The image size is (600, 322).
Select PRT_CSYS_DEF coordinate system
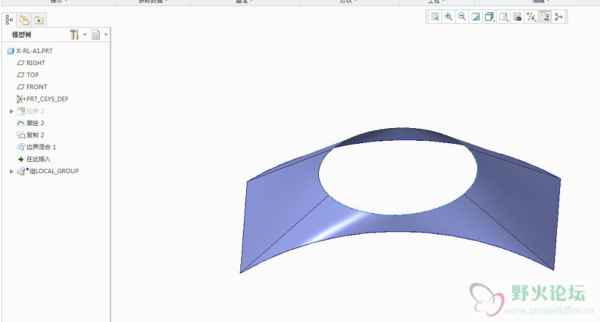(x=43, y=99)
